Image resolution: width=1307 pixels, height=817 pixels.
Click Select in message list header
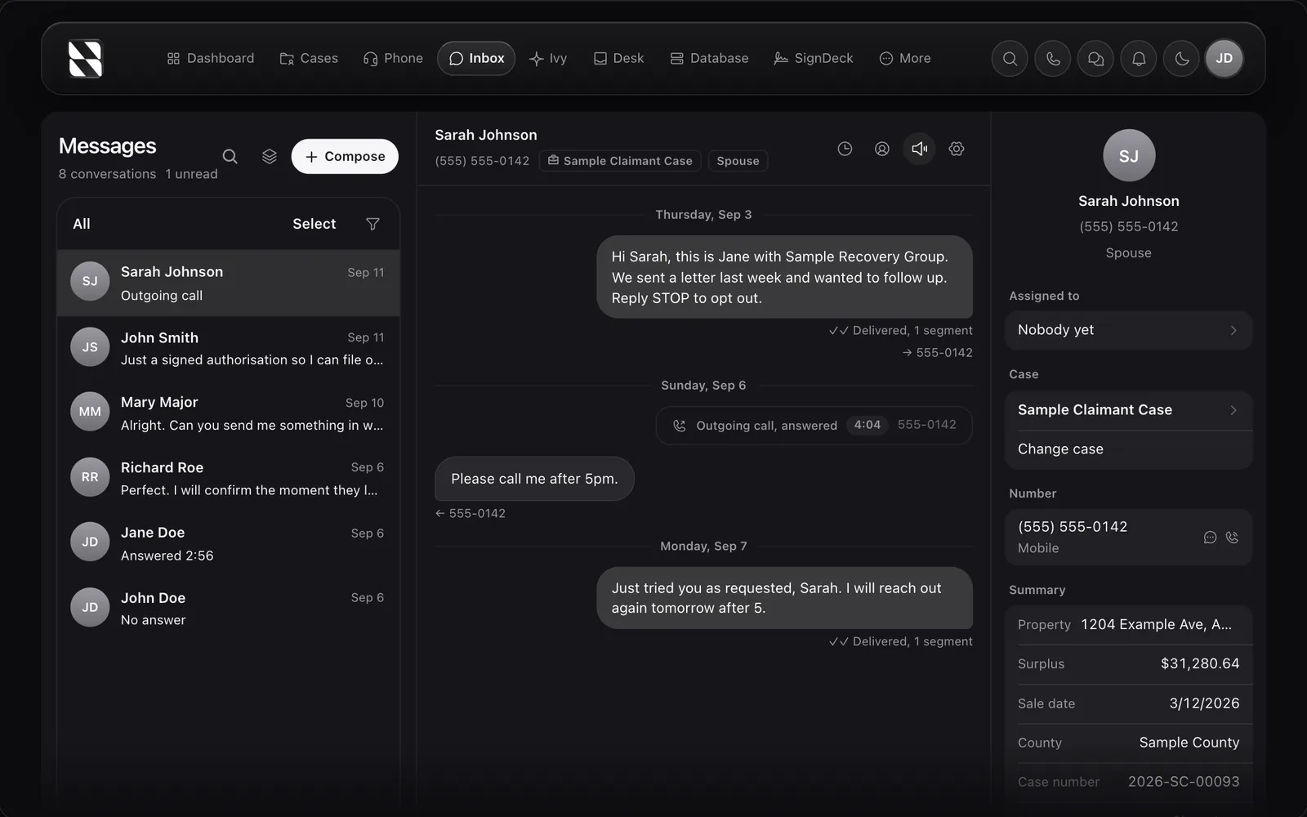(x=314, y=224)
